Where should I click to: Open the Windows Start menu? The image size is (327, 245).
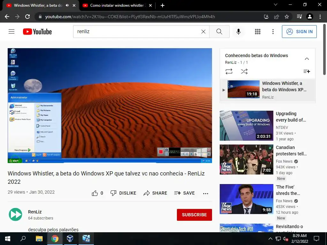pos(8,239)
